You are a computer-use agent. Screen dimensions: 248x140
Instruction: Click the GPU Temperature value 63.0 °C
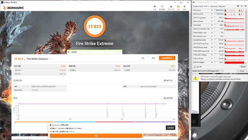point(221,18)
